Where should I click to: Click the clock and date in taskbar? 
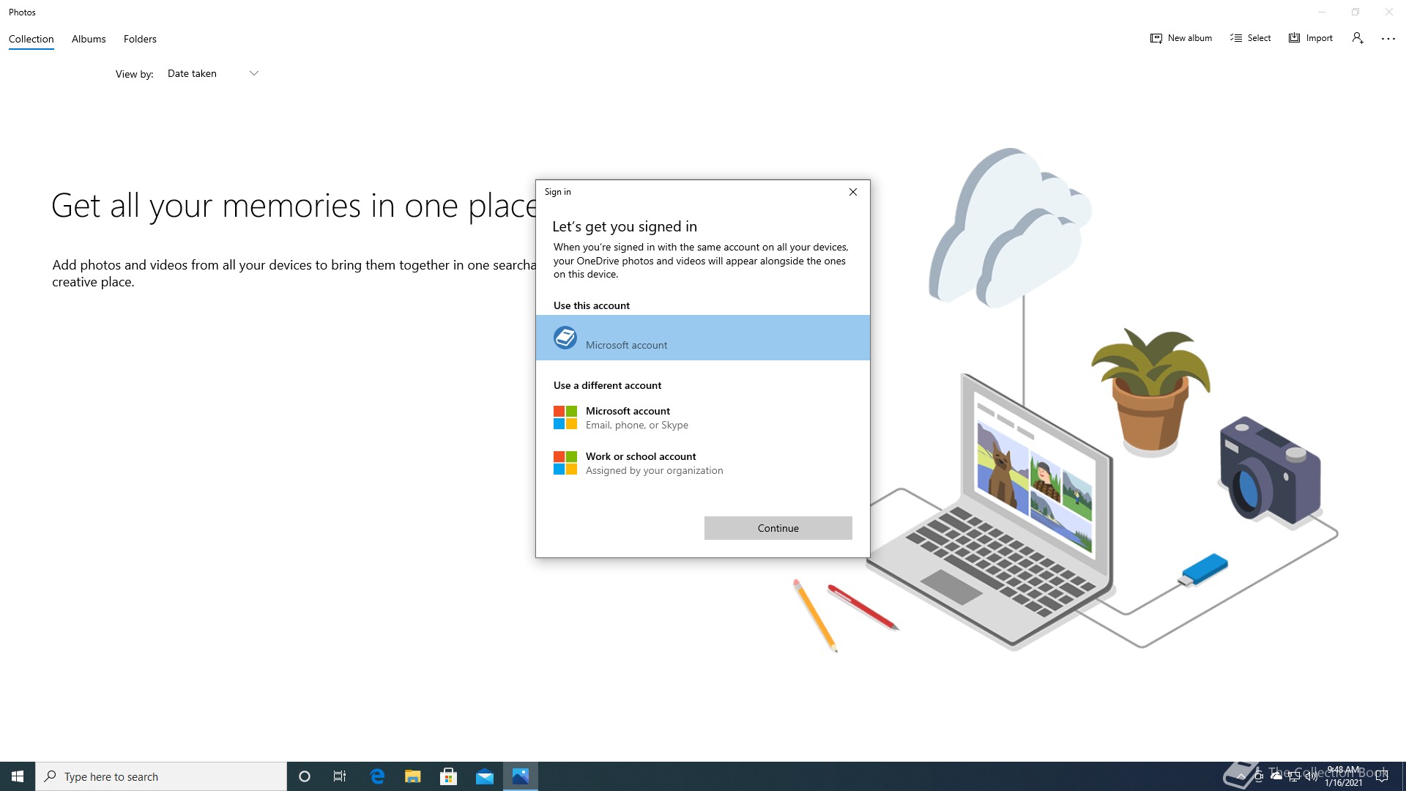pyautogui.click(x=1344, y=776)
